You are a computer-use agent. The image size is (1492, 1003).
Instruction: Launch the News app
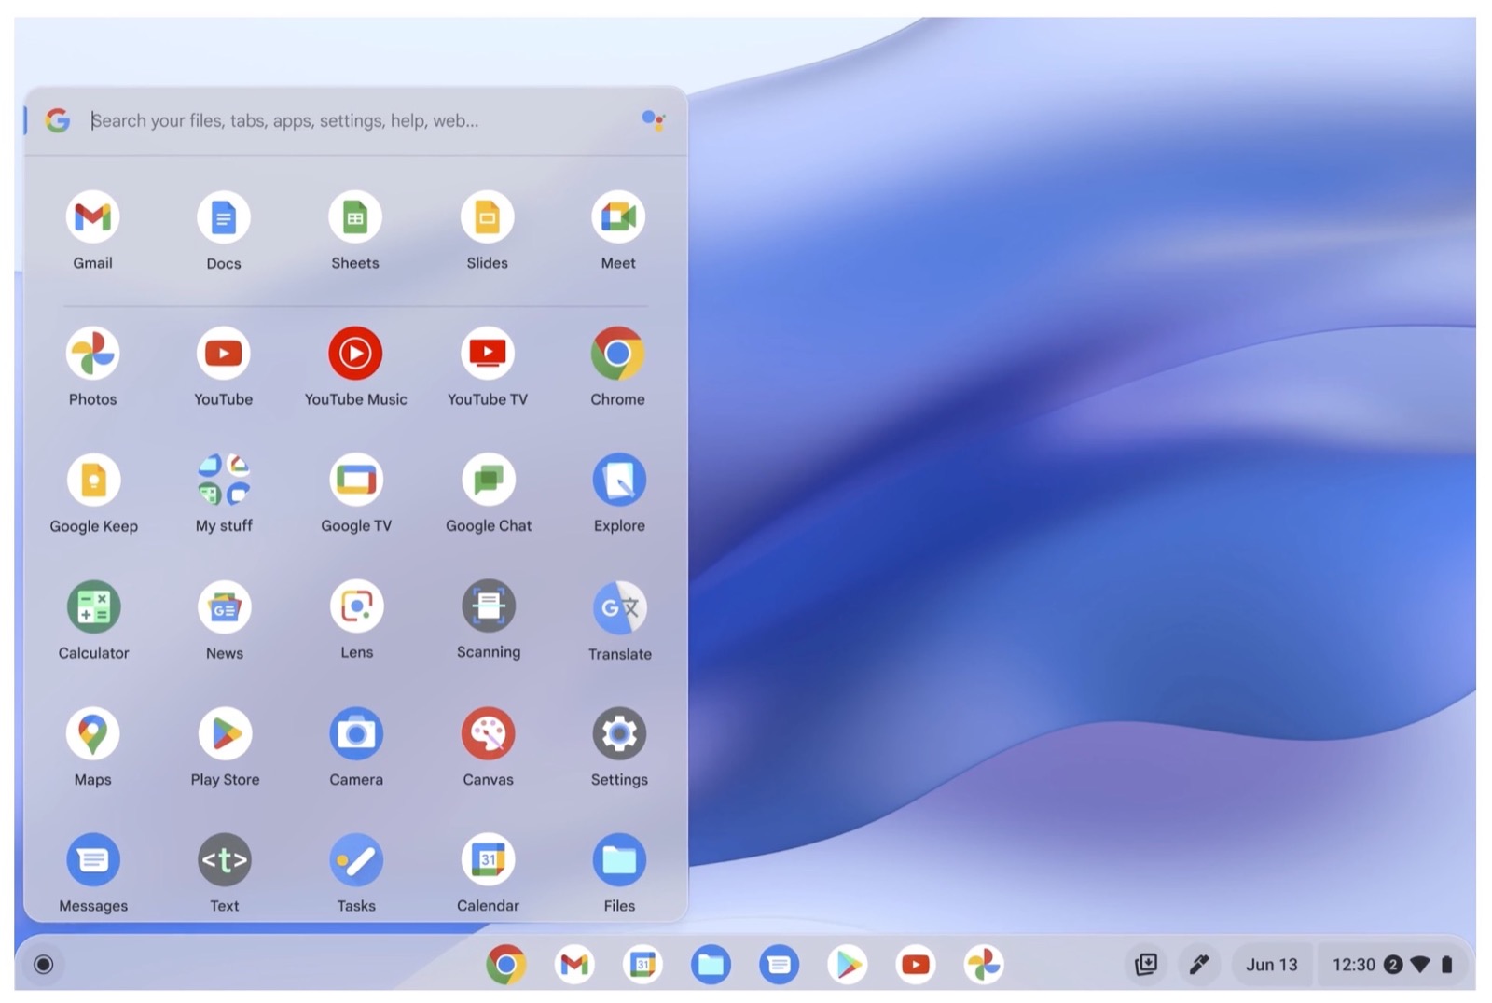tap(225, 607)
